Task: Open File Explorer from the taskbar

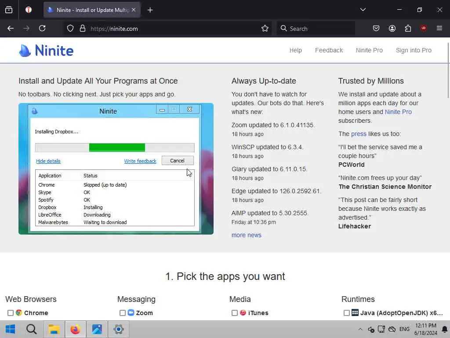Action: [54, 329]
